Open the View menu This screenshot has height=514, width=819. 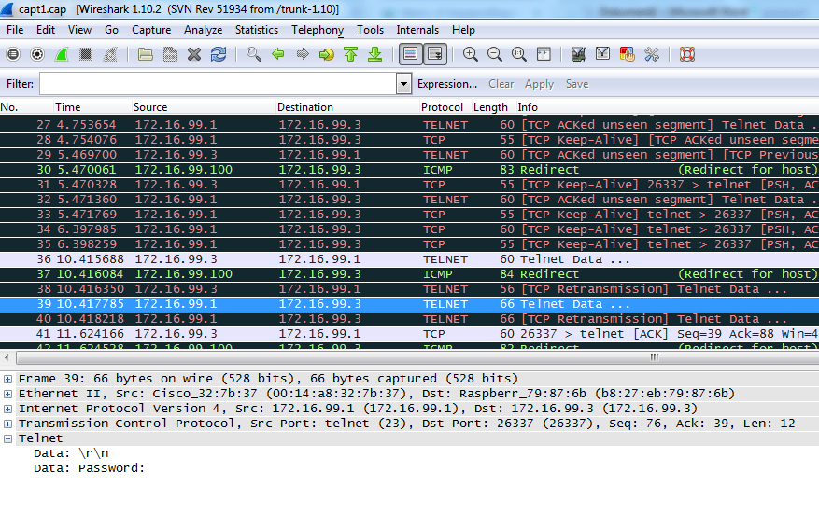[x=79, y=30]
